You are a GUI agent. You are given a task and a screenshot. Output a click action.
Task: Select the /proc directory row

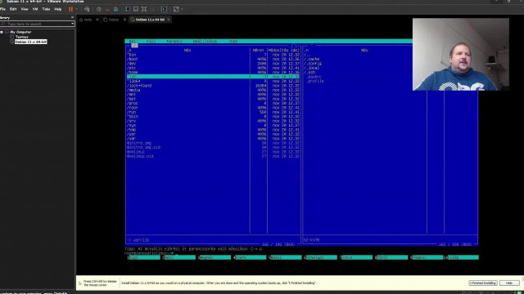[213, 104]
